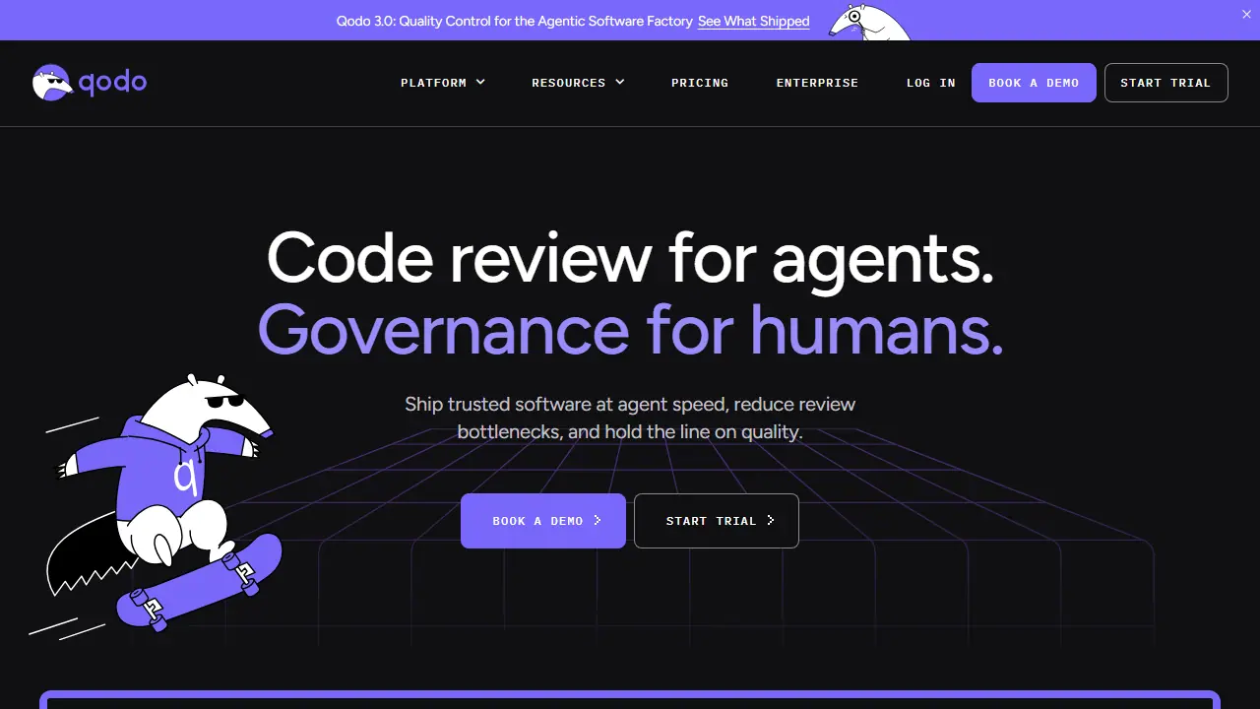Click Start Trial in navigation bar
The width and height of the screenshot is (1260, 709).
coord(1166,83)
